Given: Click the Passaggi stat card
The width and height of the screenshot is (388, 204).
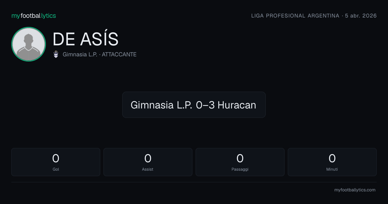Looking at the screenshot, I should pos(240,162).
